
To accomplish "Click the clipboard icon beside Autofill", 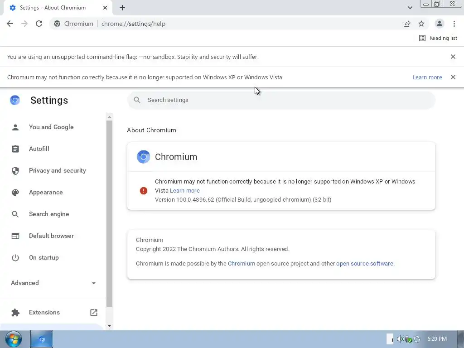I will pyautogui.click(x=15, y=149).
